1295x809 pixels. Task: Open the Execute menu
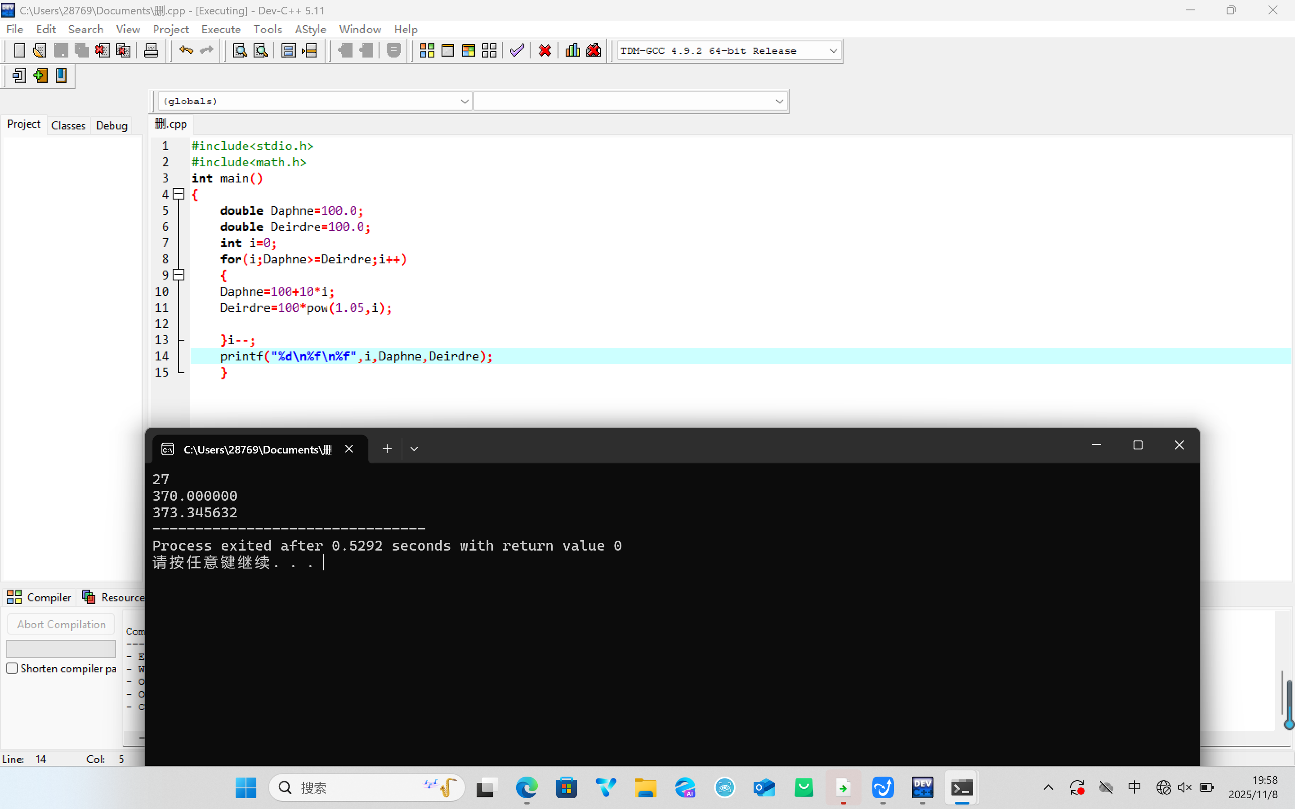click(220, 29)
